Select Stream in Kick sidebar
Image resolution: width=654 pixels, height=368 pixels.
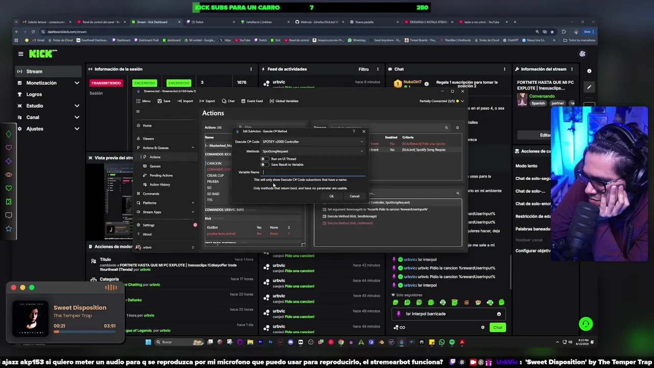[48, 72]
